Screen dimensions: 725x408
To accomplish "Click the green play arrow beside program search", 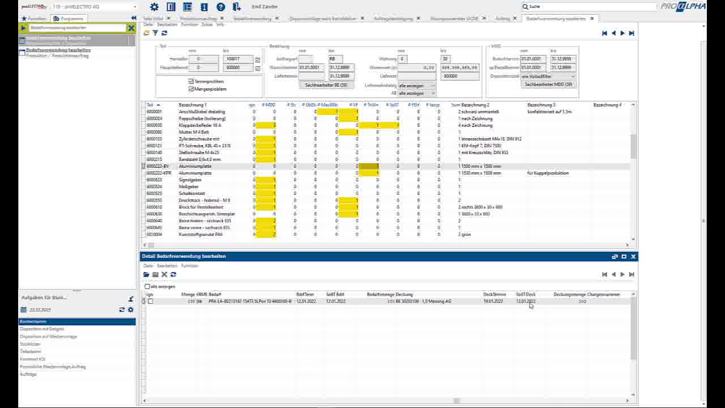I will [23, 28].
